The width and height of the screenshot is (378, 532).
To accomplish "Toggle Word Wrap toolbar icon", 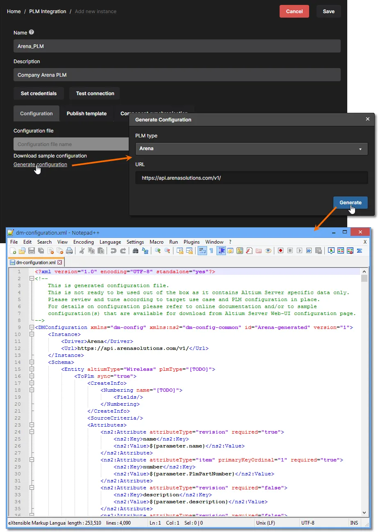I will click(202, 251).
